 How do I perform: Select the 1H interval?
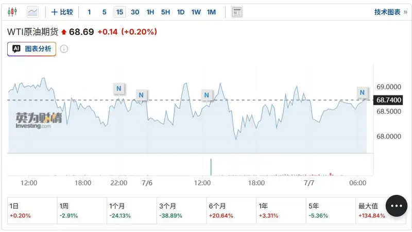point(150,12)
